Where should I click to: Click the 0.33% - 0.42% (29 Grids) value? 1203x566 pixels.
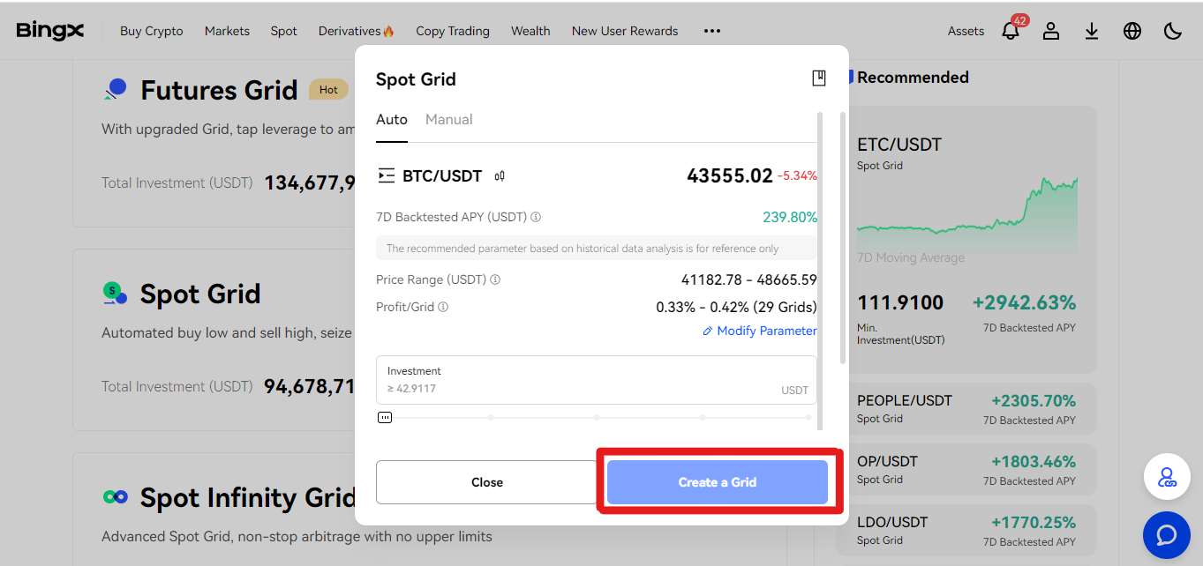(x=736, y=307)
